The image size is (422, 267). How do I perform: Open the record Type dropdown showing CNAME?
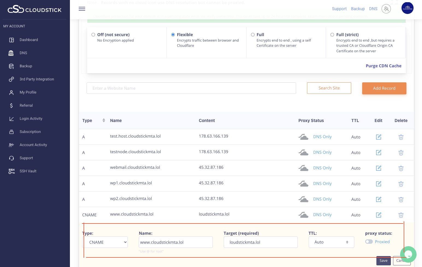(105, 242)
